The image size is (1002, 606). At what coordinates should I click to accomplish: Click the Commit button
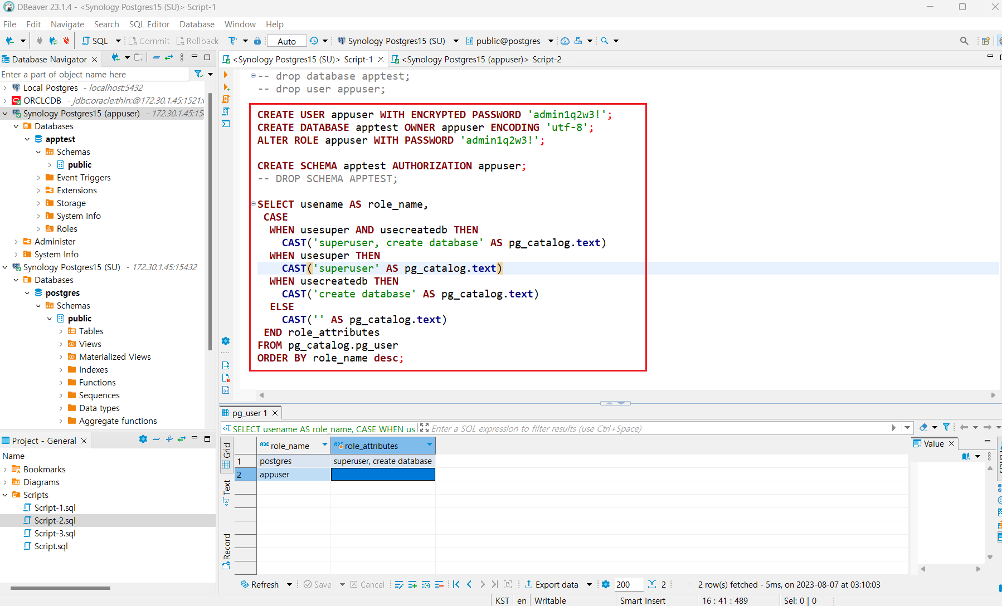click(149, 41)
